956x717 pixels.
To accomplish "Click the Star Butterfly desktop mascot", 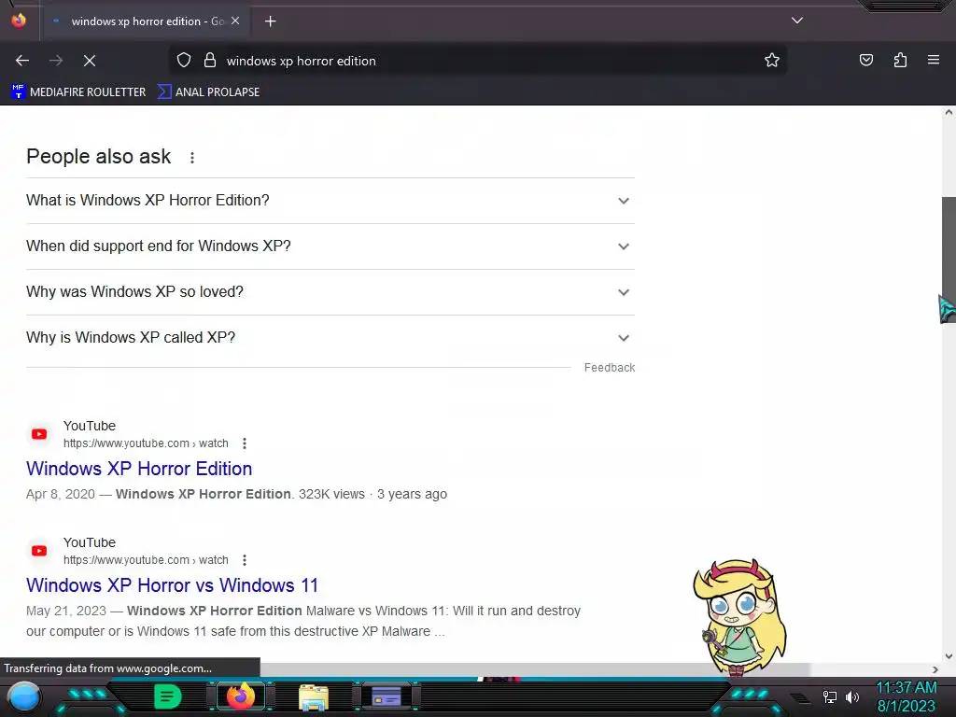I will tap(740, 616).
